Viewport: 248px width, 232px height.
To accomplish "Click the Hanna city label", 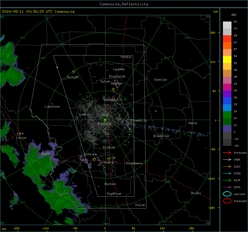I will (193, 123).
